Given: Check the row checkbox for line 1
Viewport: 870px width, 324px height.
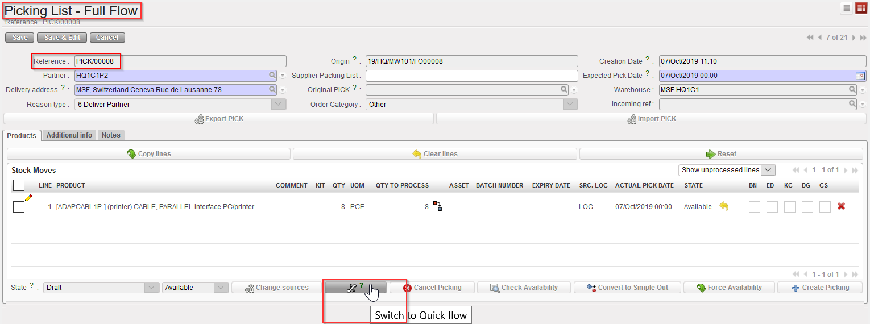Looking at the screenshot, I should pos(19,207).
